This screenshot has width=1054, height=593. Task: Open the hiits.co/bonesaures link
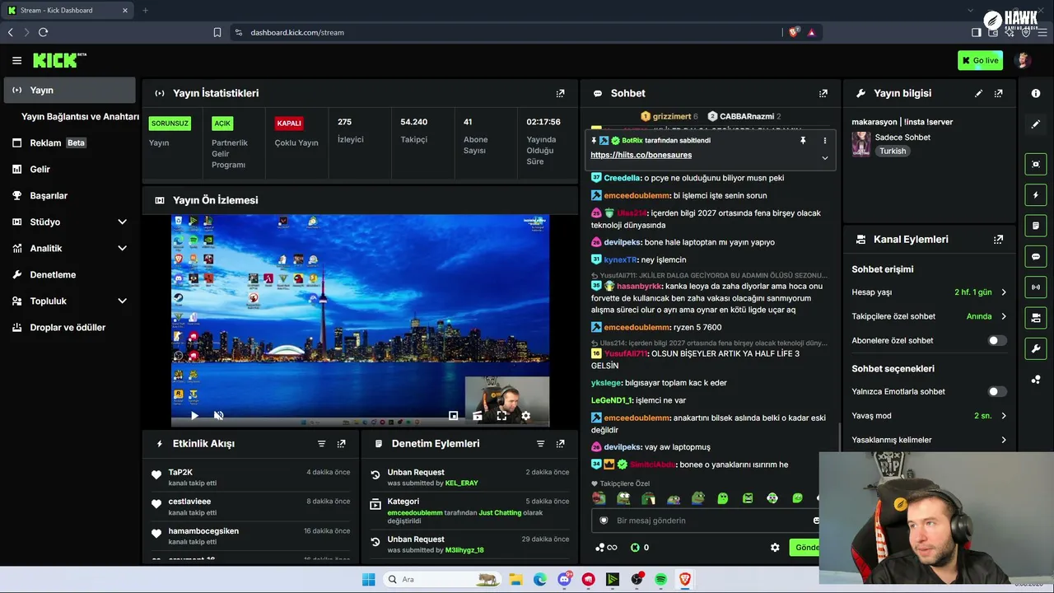(641, 155)
